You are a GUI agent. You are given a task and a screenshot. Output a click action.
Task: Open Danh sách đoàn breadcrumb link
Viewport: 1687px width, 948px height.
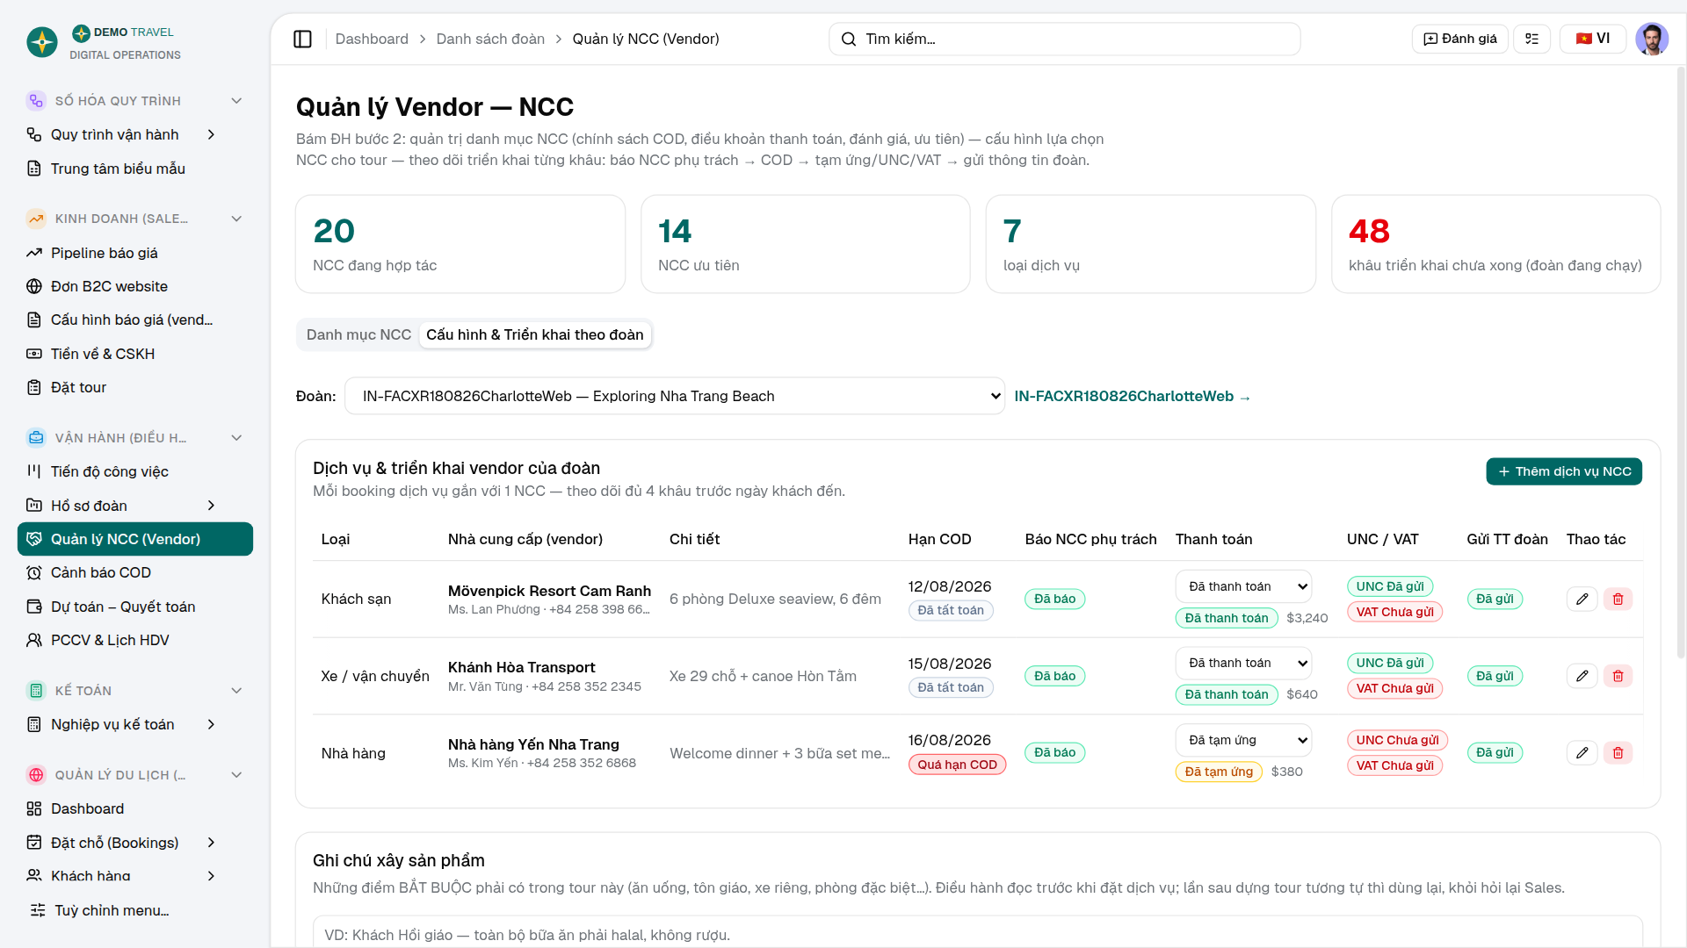click(490, 39)
